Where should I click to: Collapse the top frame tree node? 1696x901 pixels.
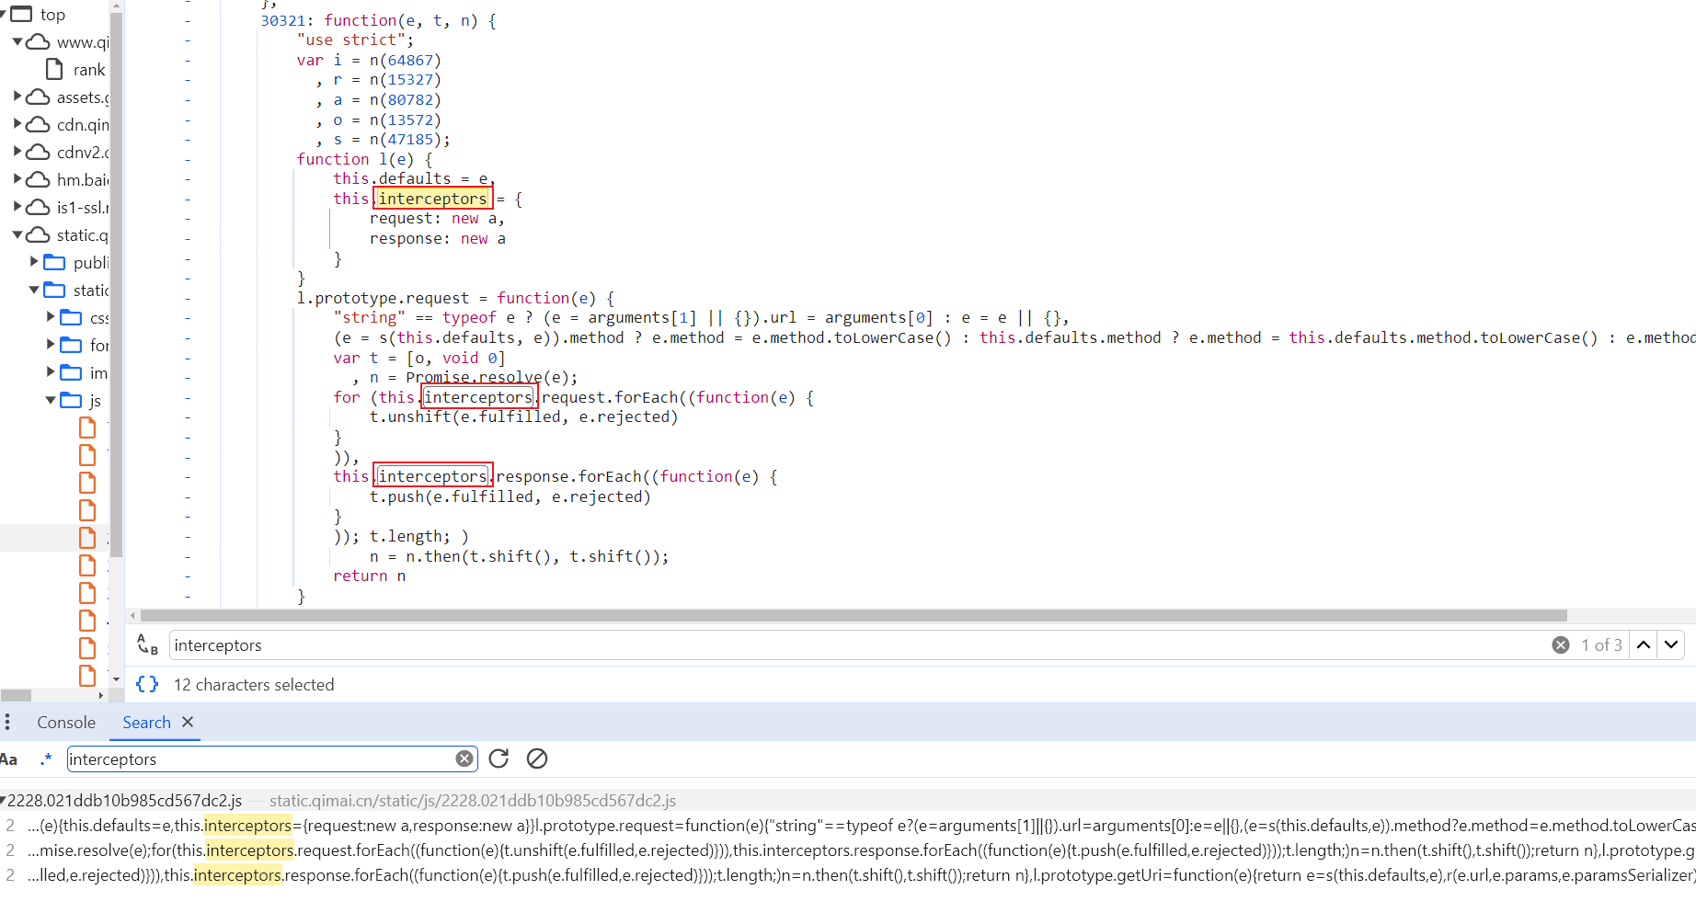(4, 14)
